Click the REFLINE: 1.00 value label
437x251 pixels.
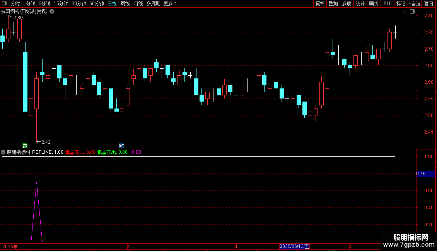(x=48, y=152)
